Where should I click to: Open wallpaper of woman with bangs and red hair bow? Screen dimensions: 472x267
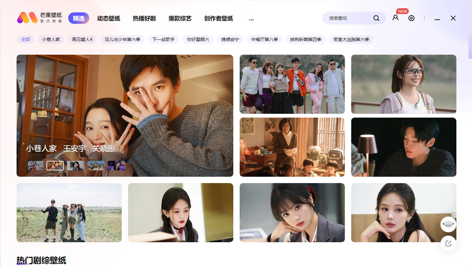(x=292, y=213)
